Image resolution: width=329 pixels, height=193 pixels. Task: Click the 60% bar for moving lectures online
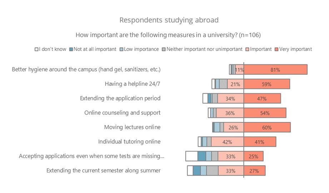(x=267, y=127)
